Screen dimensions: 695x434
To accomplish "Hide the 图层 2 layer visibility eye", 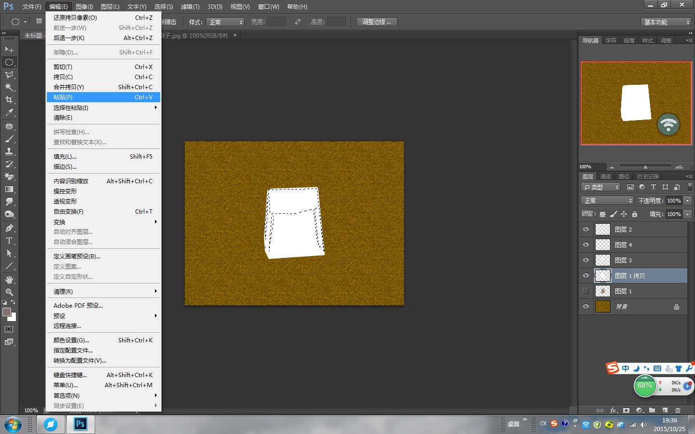I will 585,229.
